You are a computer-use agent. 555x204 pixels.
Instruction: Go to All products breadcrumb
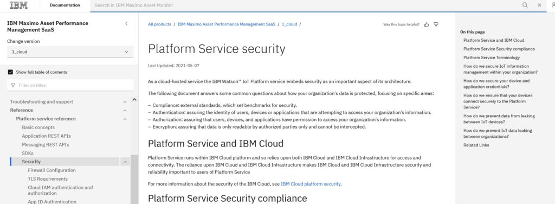159,24
